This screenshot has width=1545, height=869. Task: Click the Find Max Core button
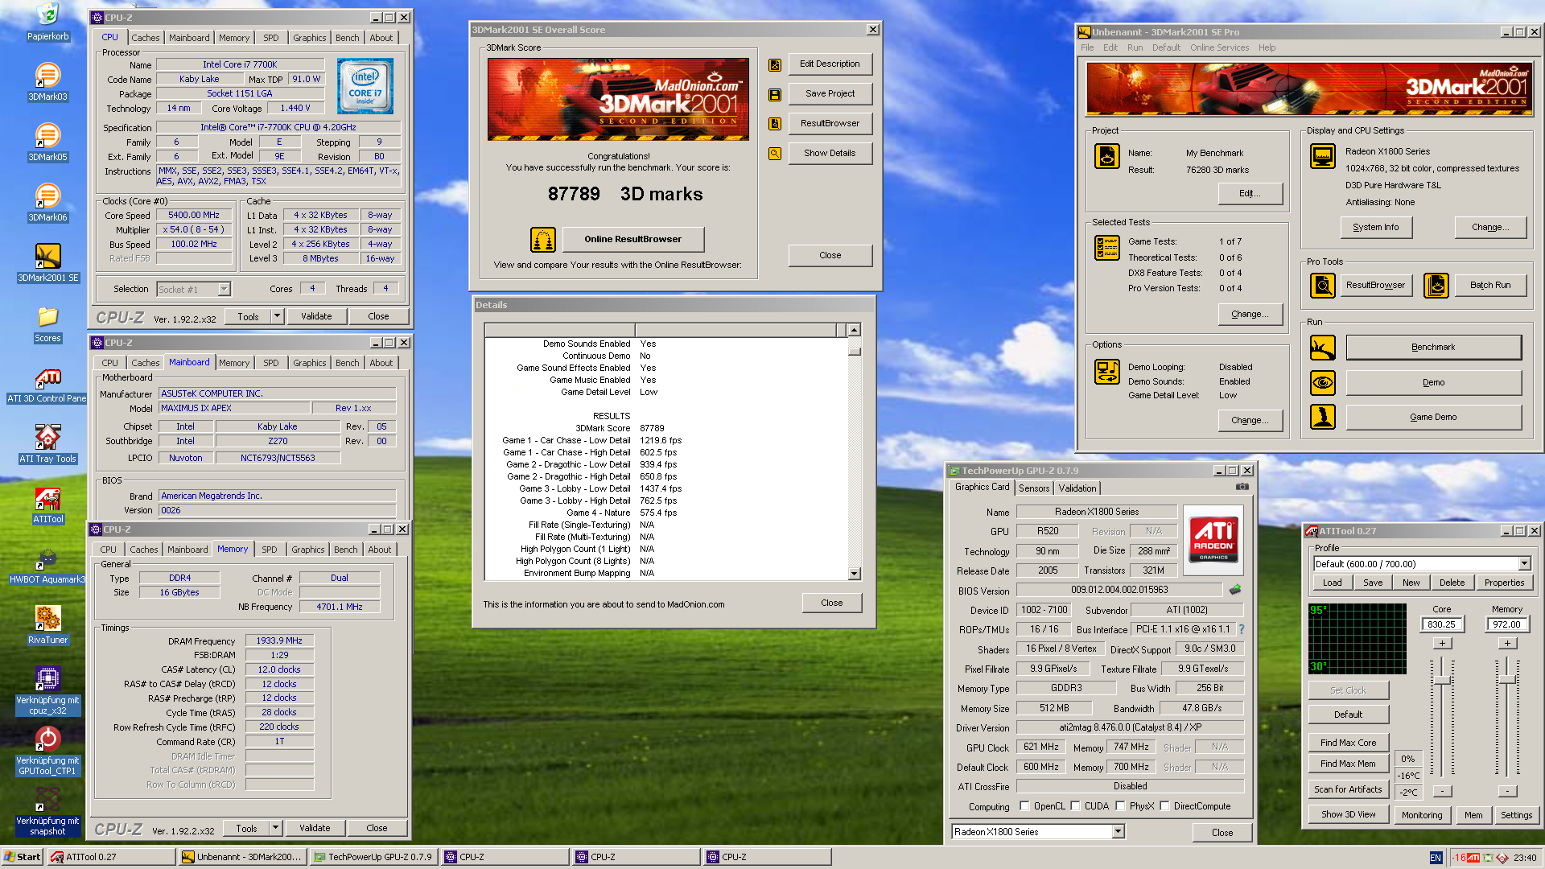pyautogui.click(x=1348, y=743)
